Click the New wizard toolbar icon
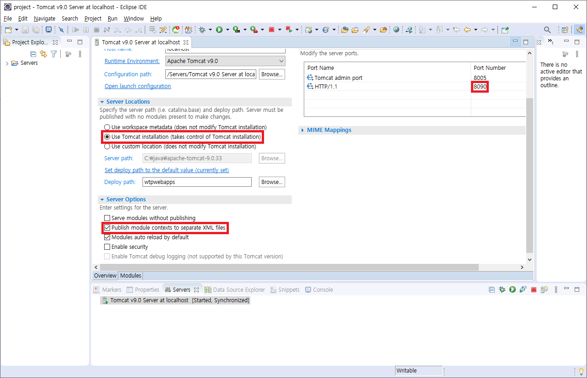Image resolution: width=587 pixels, height=378 pixels. 8,30
